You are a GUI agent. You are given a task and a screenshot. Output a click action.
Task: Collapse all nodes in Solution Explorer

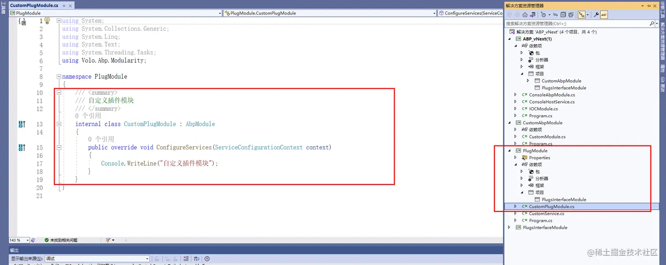(x=571, y=15)
